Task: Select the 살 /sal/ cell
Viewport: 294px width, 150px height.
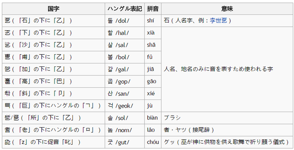Action: pos(125,45)
